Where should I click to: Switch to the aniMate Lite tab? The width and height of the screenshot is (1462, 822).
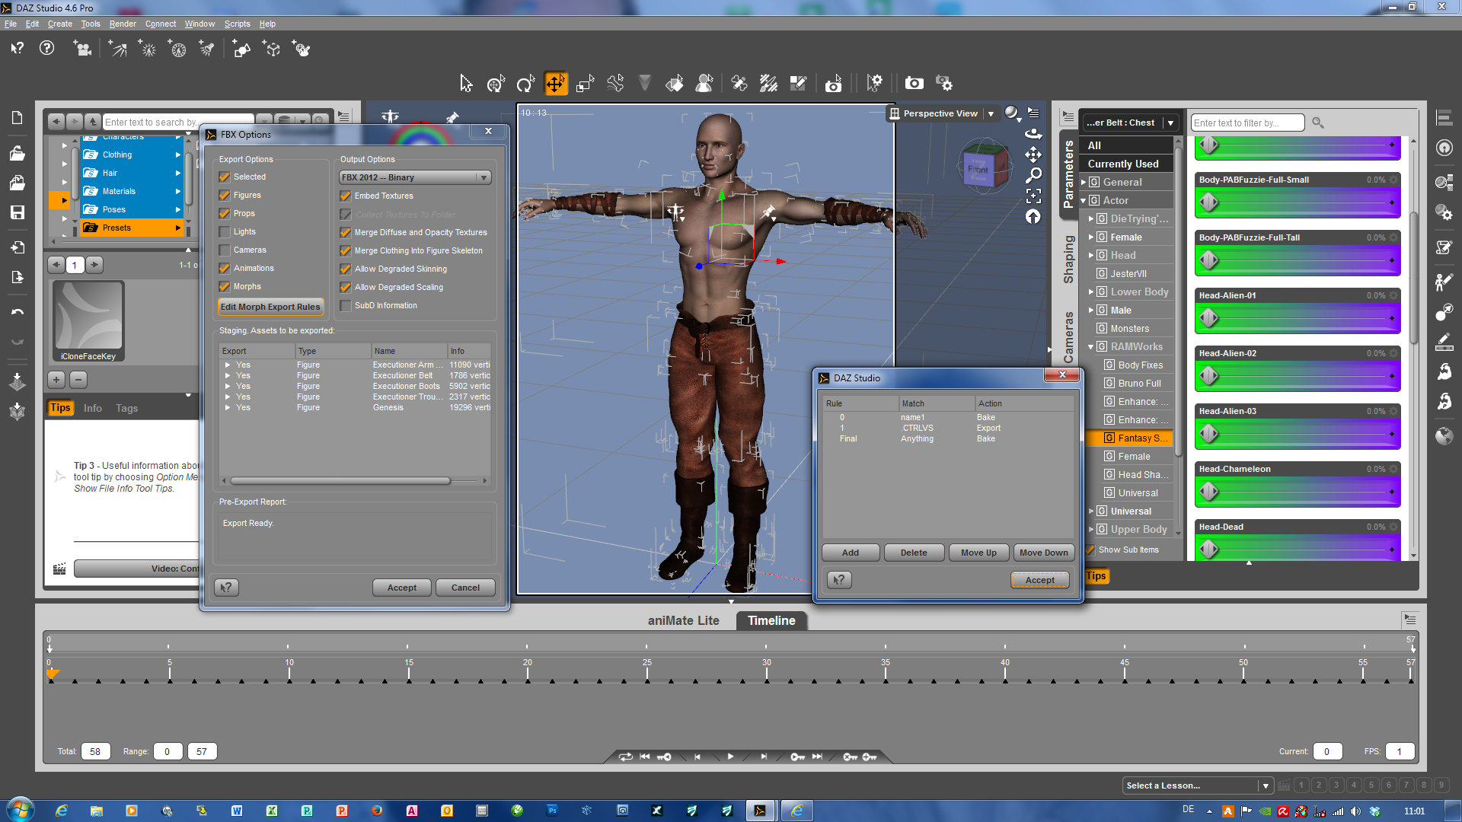[x=683, y=620]
